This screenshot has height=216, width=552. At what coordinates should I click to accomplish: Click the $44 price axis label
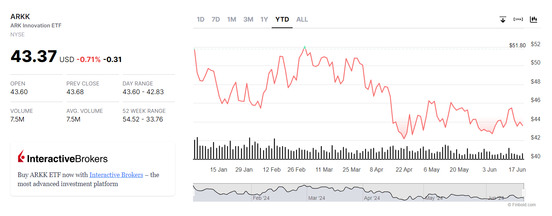pyautogui.click(x=536, y=119)
